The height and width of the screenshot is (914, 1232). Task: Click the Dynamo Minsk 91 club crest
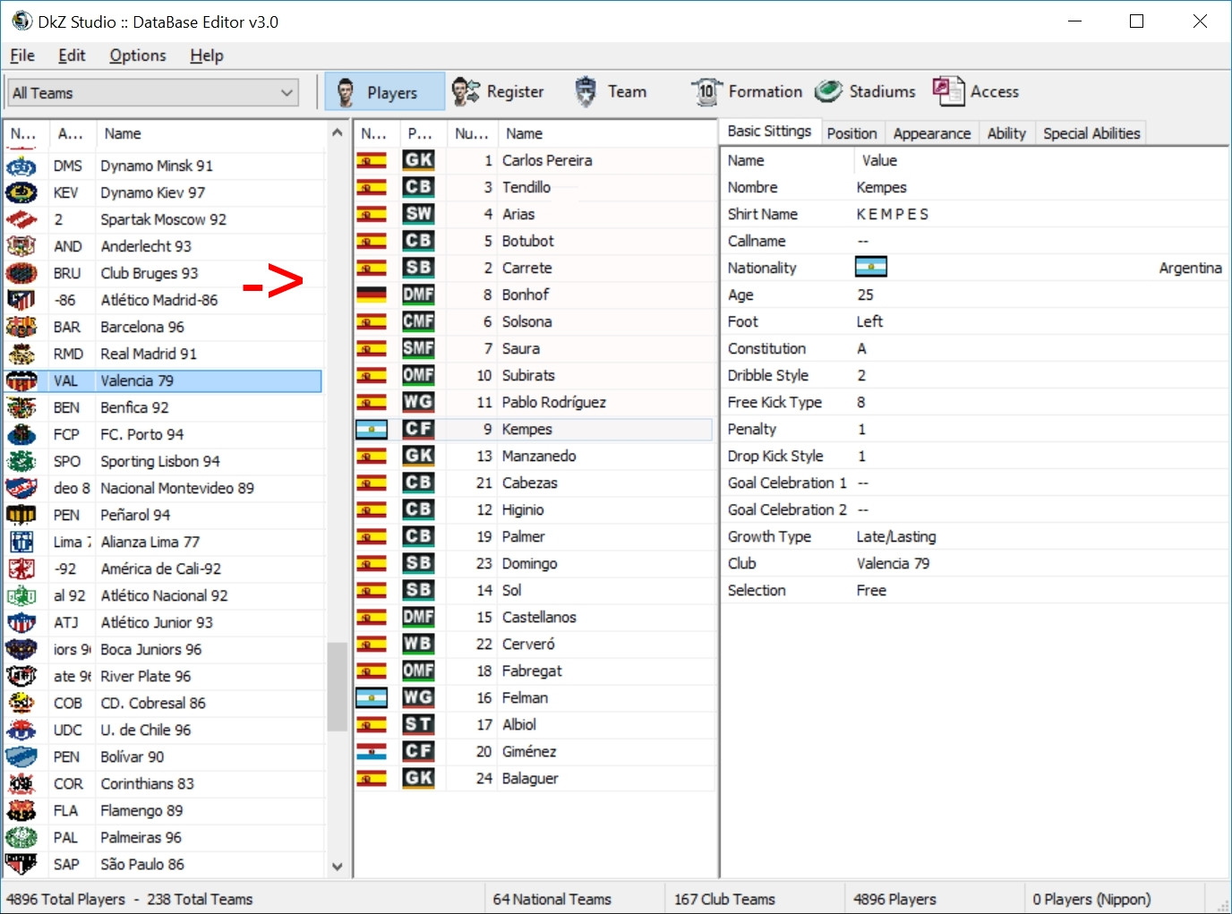21,166
